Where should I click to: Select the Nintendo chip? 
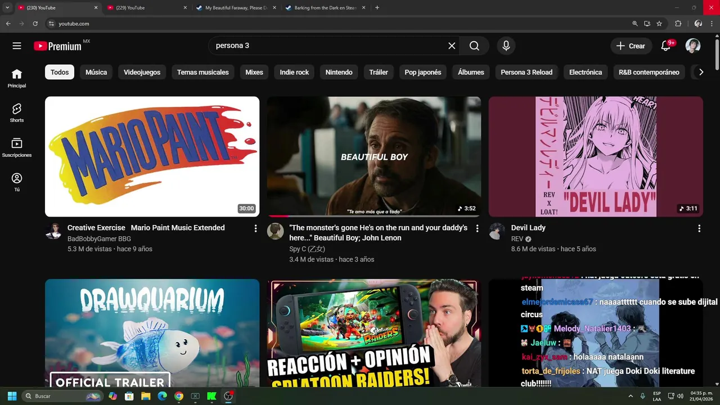[339, 72]
